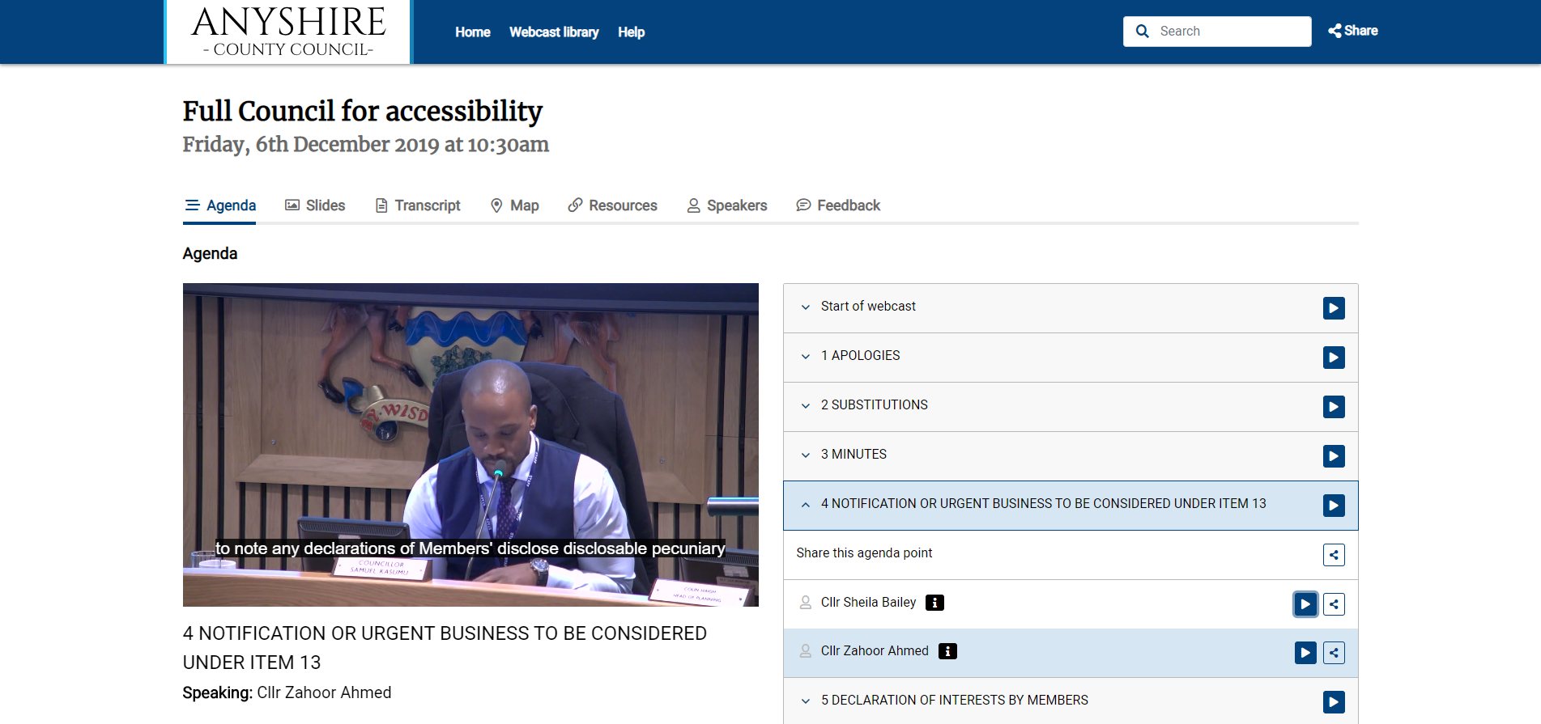Screen dimensions: 1541x724
Task: Play from Start of webcast
Action: click(1334, 308)
